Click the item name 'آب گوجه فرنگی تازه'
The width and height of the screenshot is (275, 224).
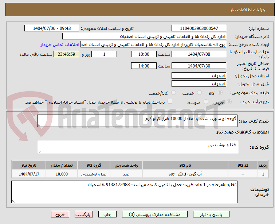tap(185, 174)
